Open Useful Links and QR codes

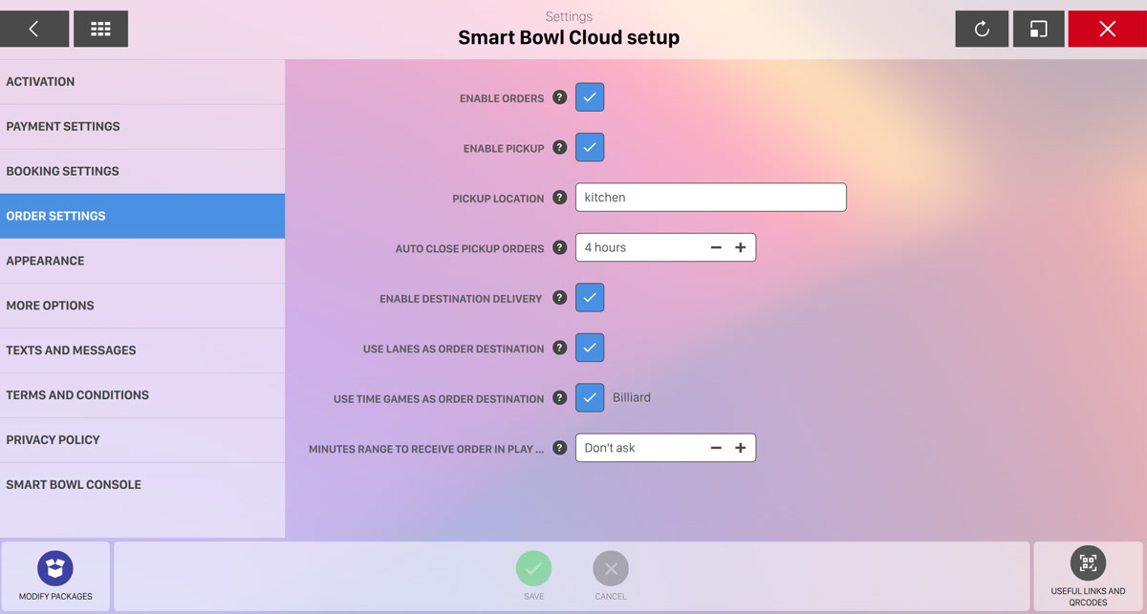tap(1088, 576)
